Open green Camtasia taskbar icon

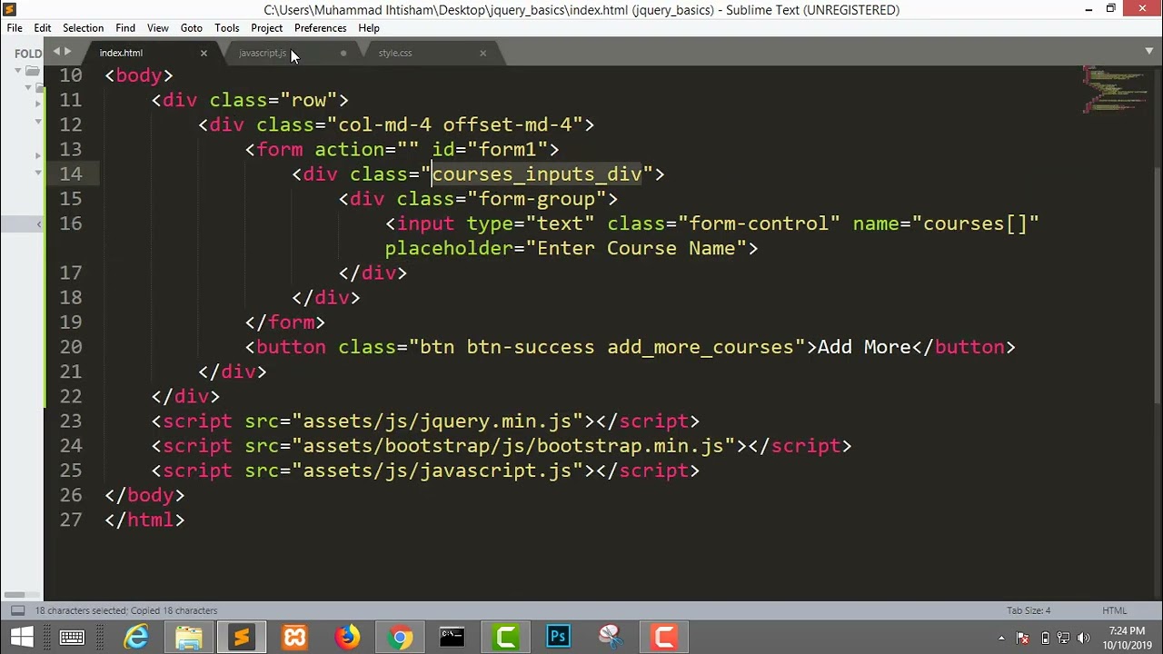pos(505,638)
